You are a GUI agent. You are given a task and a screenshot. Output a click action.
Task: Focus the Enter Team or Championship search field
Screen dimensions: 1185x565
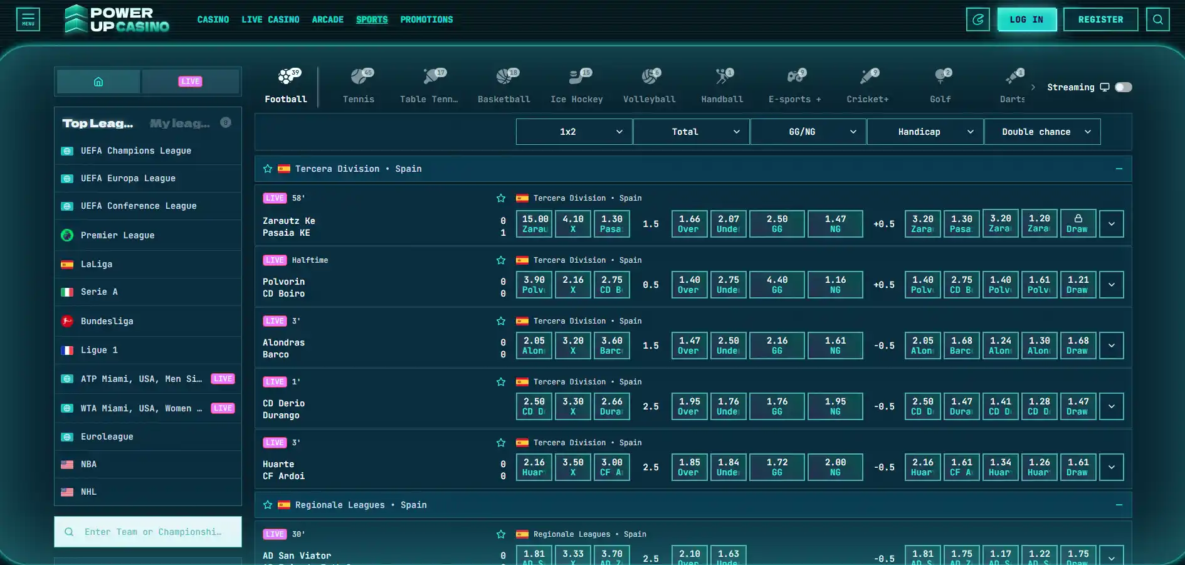[148, 532]
